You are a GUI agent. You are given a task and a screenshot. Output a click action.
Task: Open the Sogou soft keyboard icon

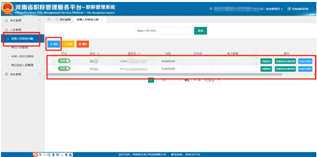(57, 155)
